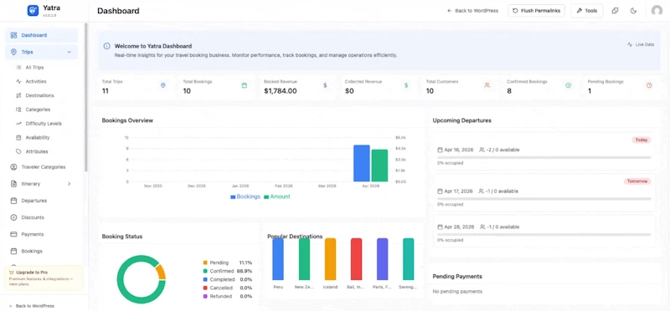Open Traveler Categories in sidebar
The image size is (670, 311).
click(x=44, y=167)
